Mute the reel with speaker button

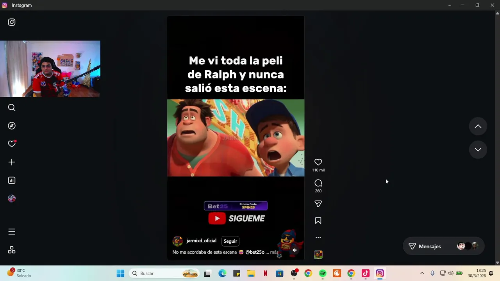(295, 250)
